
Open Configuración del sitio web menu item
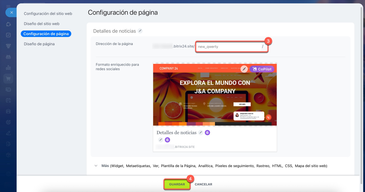pos(48,14)
